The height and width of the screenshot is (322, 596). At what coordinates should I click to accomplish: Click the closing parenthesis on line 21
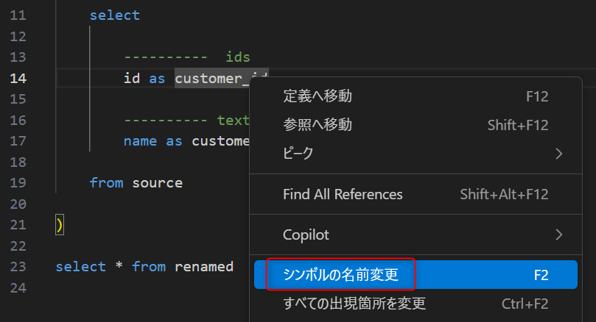coord(59,225)
